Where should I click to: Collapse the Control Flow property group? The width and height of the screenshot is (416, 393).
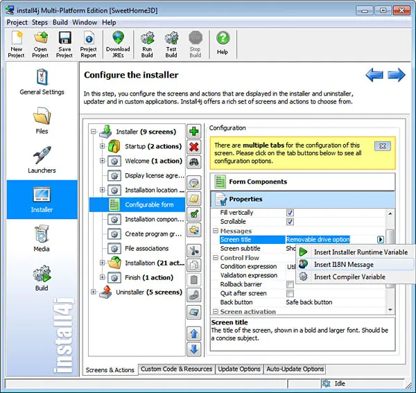(x=216, y=258)
